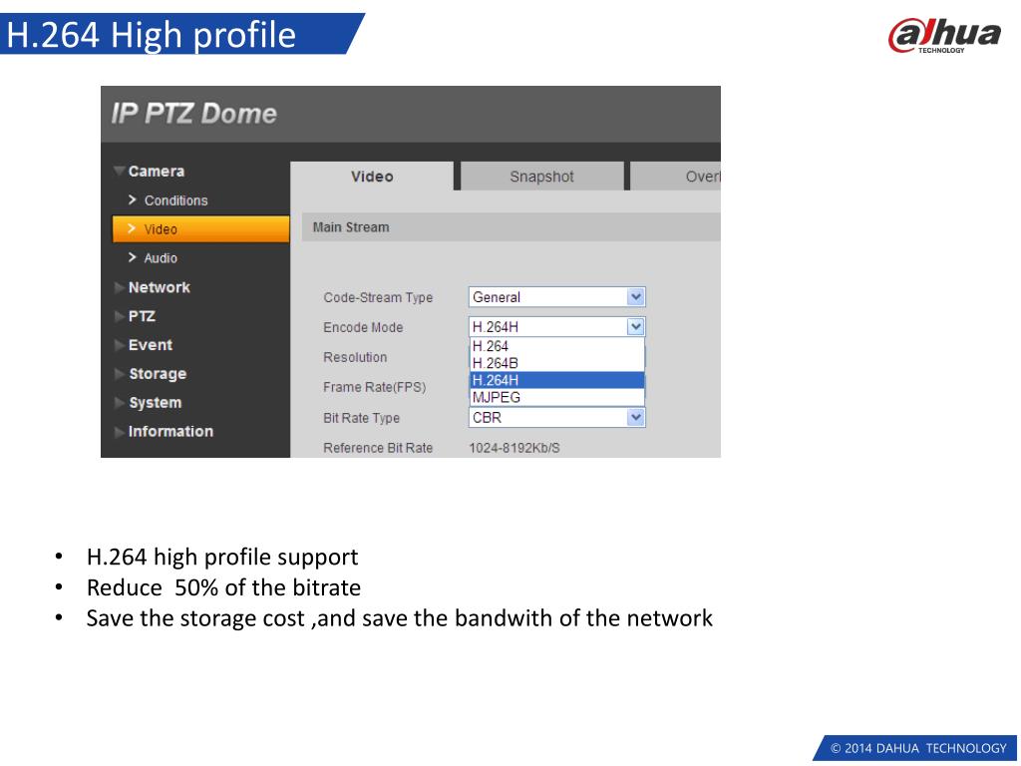Click the Reduce 50% of the bitrate bullet
Screen dimensions: 1021x766
pyautogui.click(x=223, y=587)
